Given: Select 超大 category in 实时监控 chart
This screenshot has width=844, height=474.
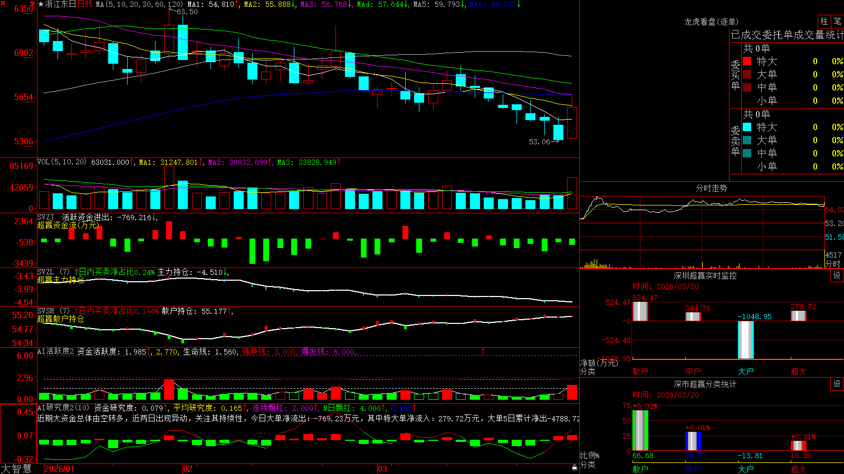Looking at the screenshot, I should [x=798, y=371].
